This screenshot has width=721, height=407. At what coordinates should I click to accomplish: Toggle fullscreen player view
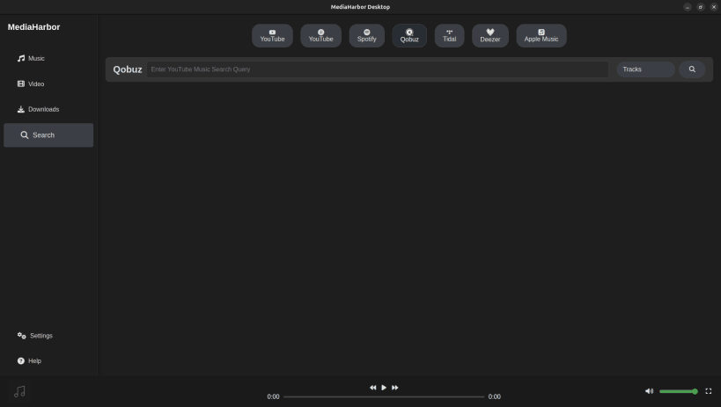click(709, 391)
